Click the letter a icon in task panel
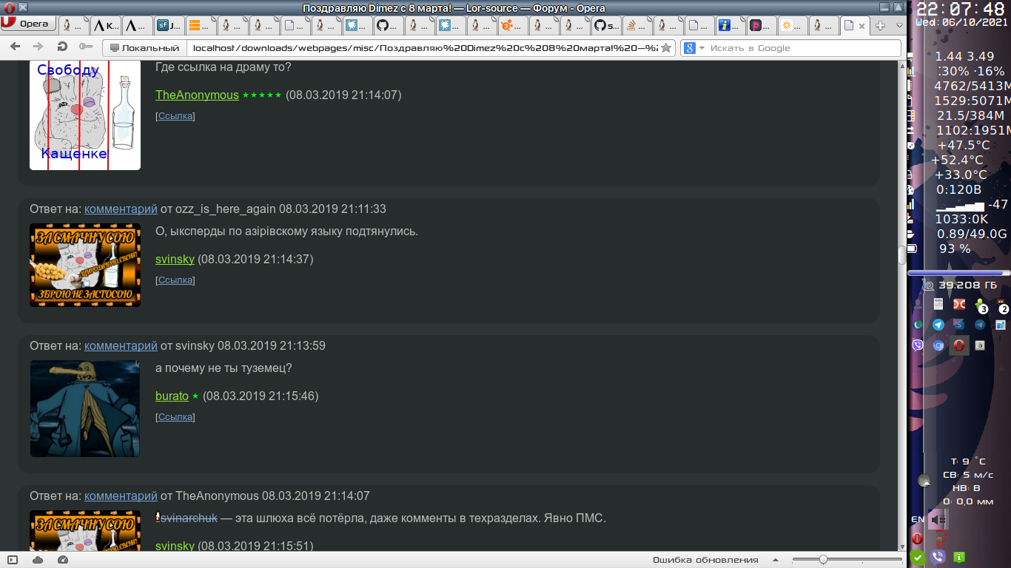 [x=980, y=345]
